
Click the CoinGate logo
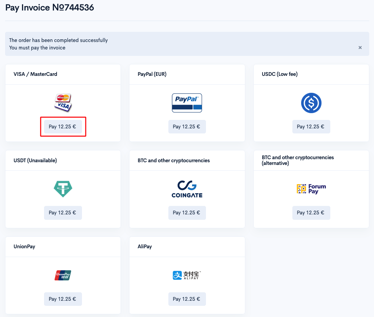coord(187,189)
